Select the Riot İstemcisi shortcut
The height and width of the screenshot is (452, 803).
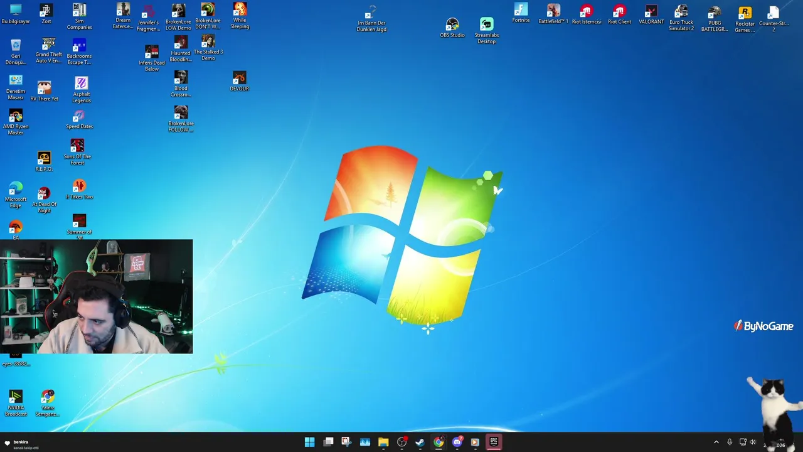587,14
